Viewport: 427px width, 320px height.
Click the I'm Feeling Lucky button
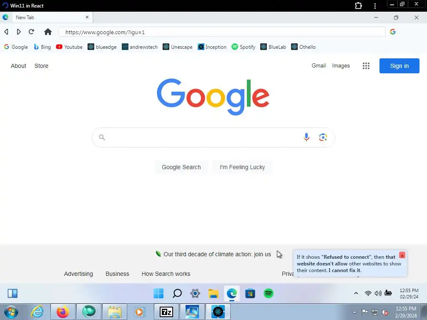[242, 167]
